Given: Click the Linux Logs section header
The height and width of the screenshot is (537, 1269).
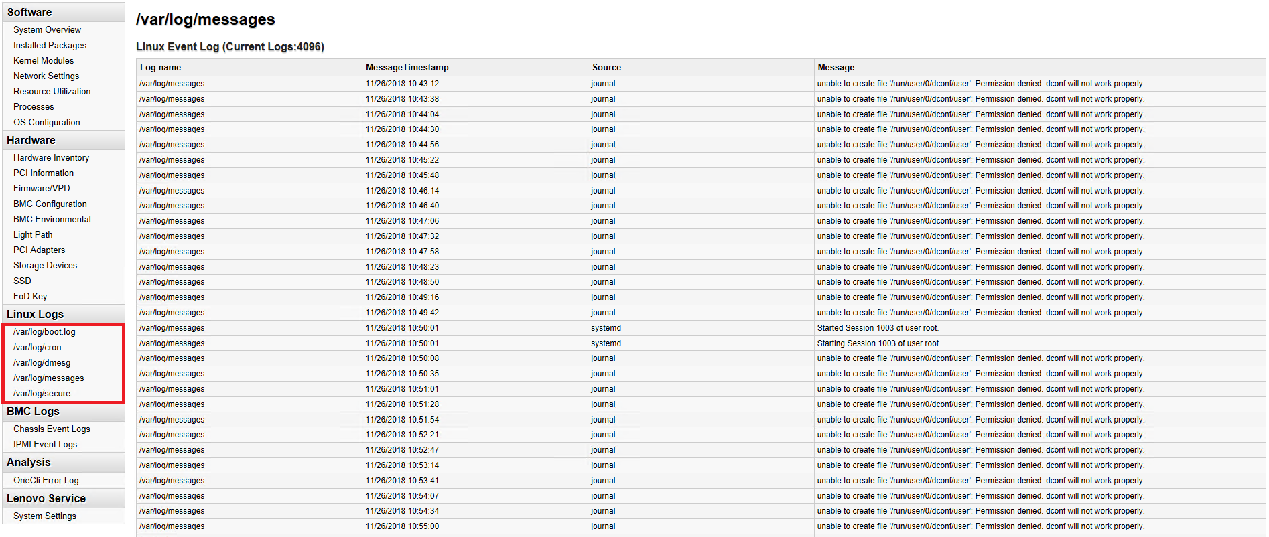Looking at the screenshot, I should (x=64, y=314).
